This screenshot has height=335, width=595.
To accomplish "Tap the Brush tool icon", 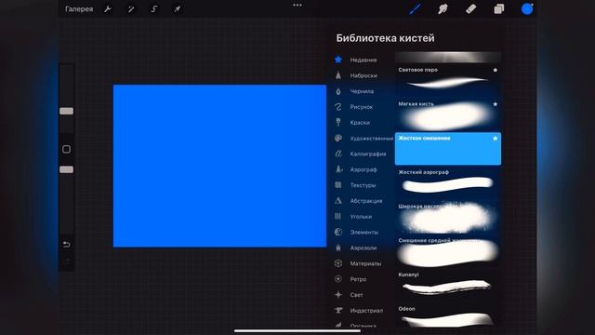I will coord(416,8).
